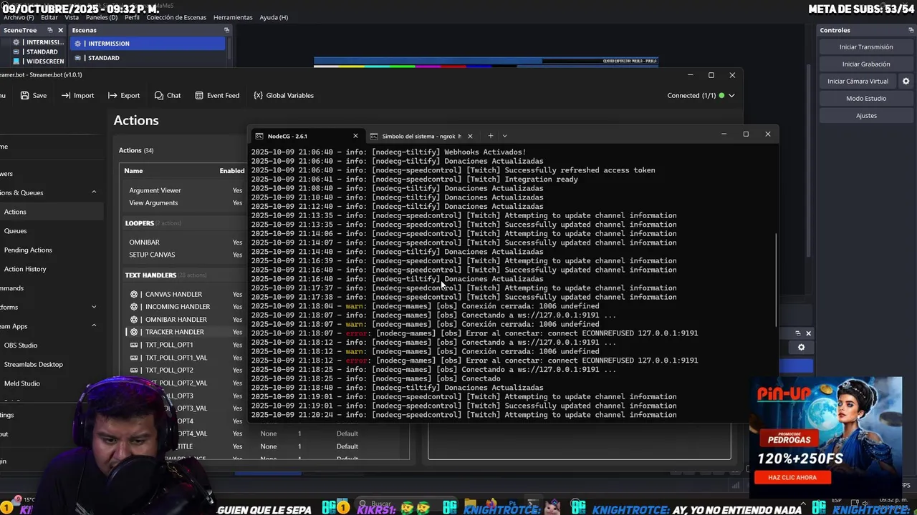Open the terminal new-tab dropdown arrow

(x=504, y=136)
